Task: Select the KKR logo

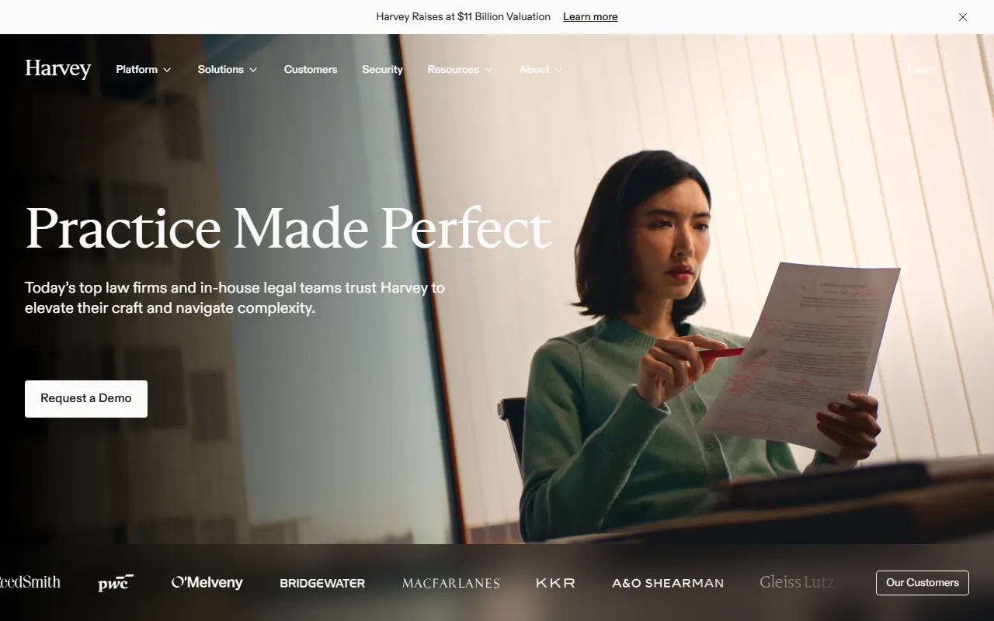Action: (555, 583)
